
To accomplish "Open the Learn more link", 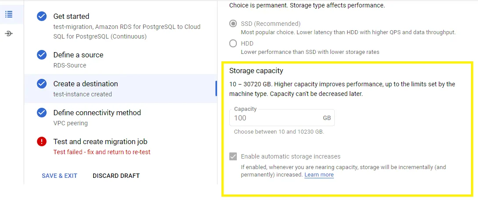I will point(319,175).
